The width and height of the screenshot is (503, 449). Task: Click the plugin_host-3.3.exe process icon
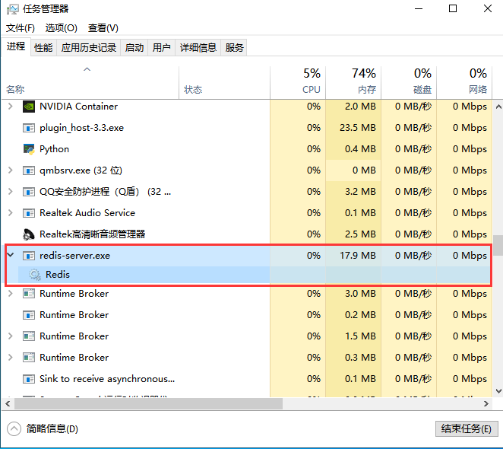(29, 128)
